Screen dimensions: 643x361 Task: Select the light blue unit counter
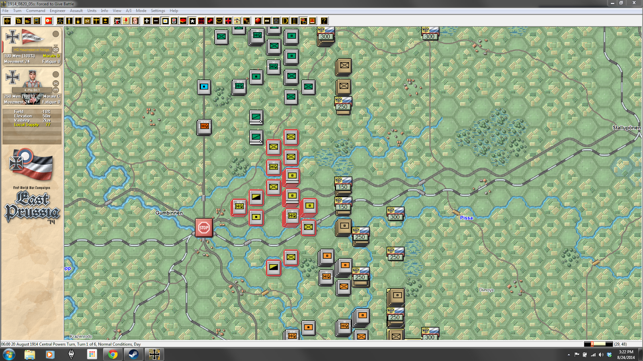coord(204,87)
